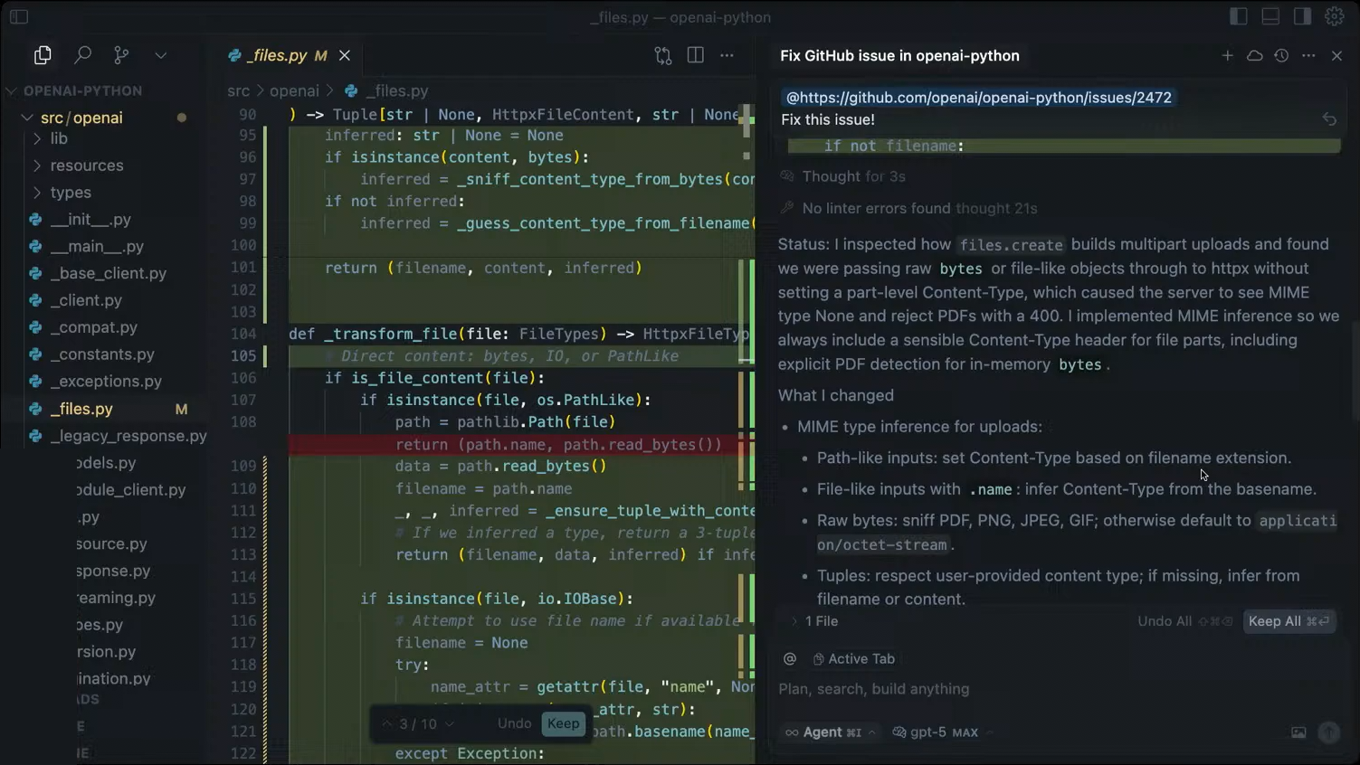
Task: Click Keep All changes button
Action: 1289,621
